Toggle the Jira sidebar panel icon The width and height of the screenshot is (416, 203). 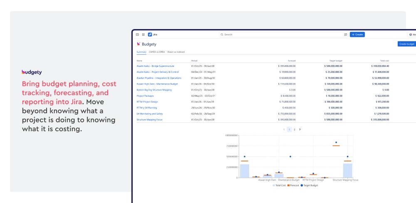[x=137, y=34]
